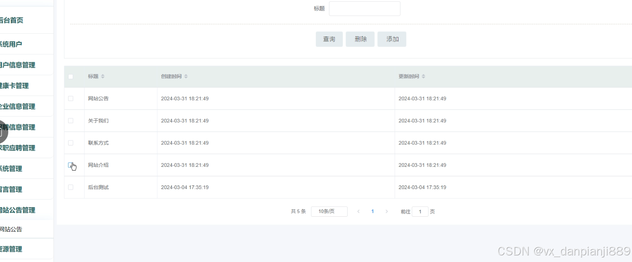Collapse 网站公告管理 sidebar menu
Viewport: 632px width, 262px height.
tap(26, 210)
